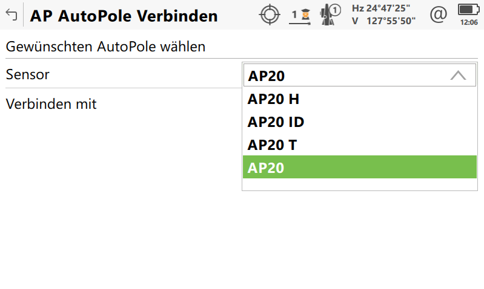Click the blank space below AP20 in list
The height and width of the screenshot is (289, 484).
tap(360, 184)
